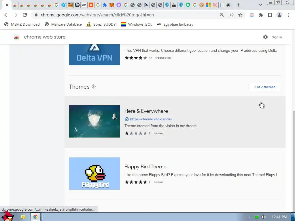Image resolution: width=295 pixels, height=221 pixels.
Task: Open the WordPress tab
Action: pos(228,5)
